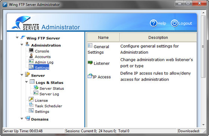Click the Console terminal icon

click(31, 50)
